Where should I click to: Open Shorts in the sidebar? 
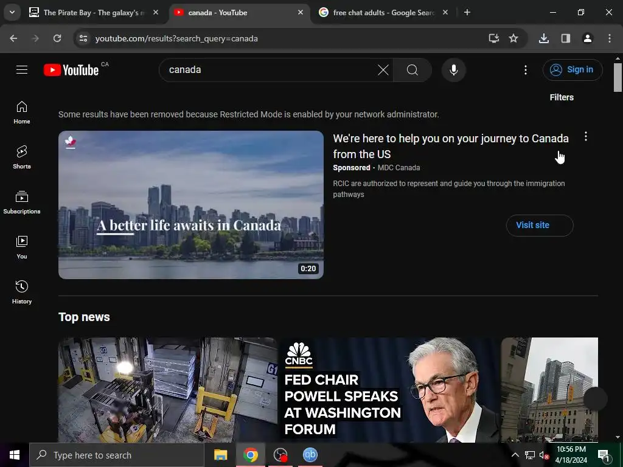22,157
